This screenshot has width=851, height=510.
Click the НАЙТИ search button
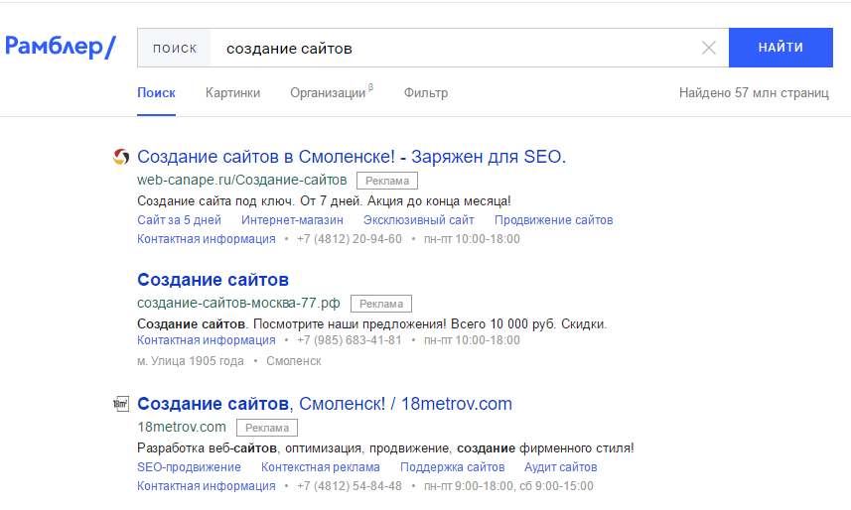tap(780, 48)
